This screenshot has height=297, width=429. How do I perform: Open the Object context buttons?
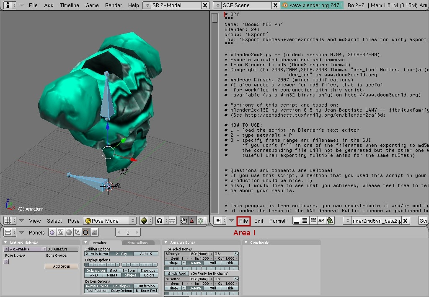pyautogui.click(x=78, y=232)
